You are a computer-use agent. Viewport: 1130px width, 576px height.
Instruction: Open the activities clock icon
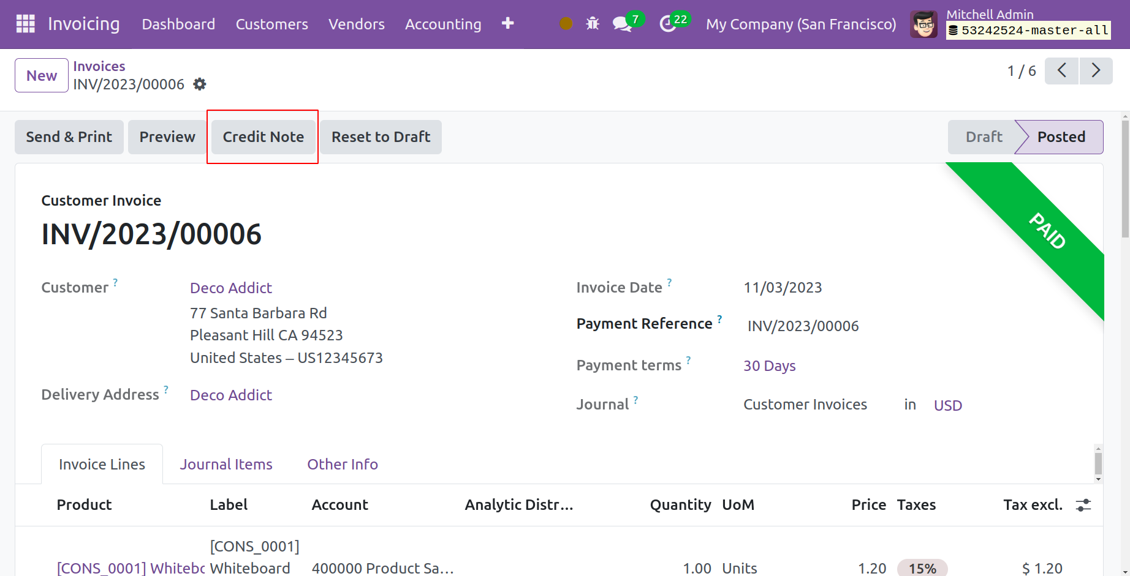coord(667,24)
